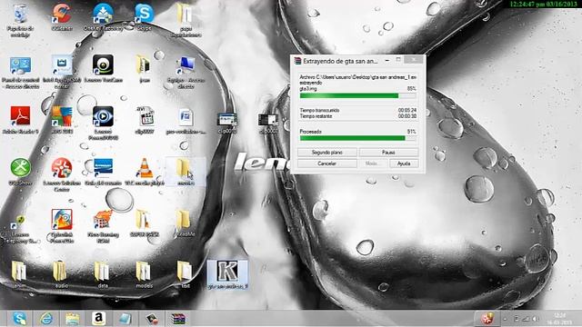Select the clip0007 AVI video file
582x327 pixels.
(x=145, y=121)
